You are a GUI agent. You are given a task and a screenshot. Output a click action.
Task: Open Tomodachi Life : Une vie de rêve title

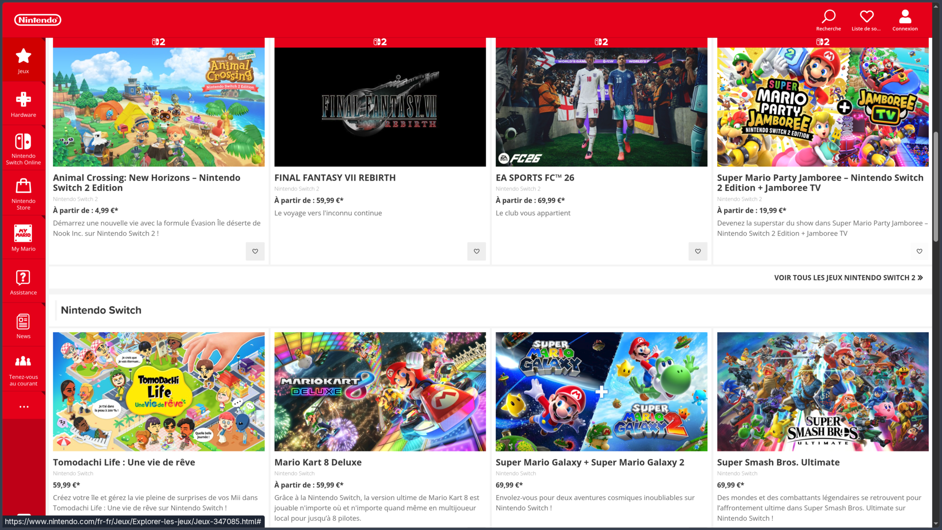point(124,462)
